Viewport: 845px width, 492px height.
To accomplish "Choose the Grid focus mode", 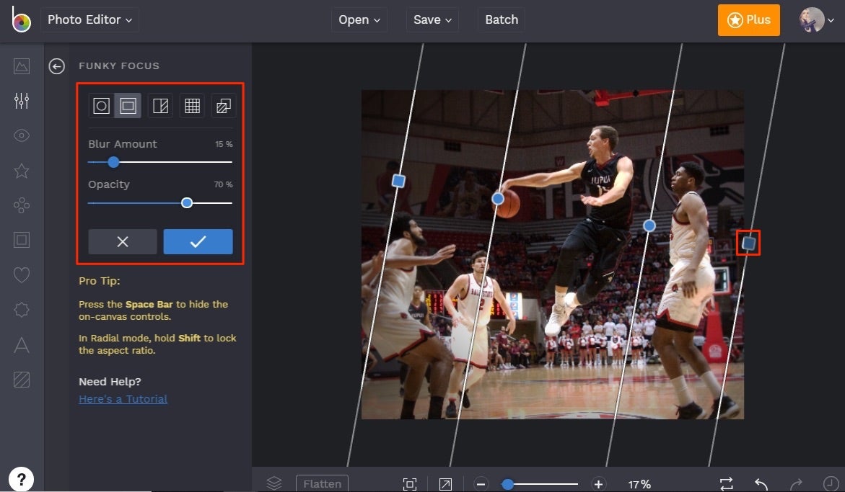I will click(192, 105).
